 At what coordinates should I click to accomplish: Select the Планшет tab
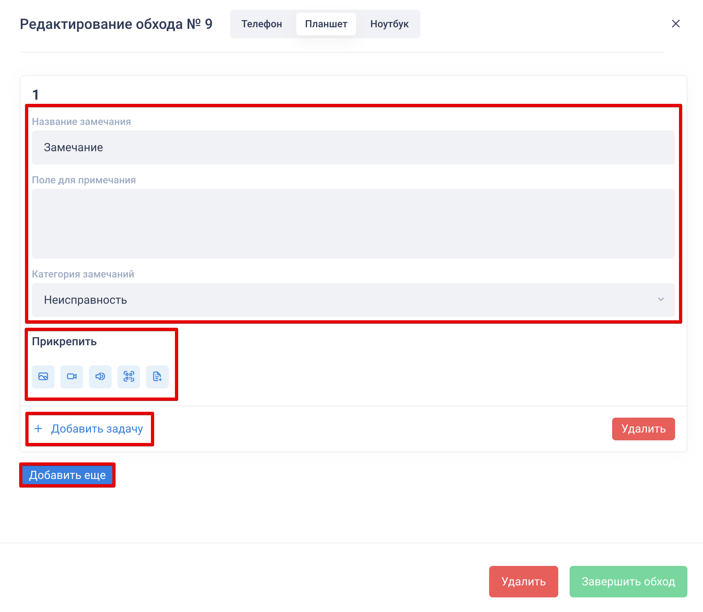pos(326,24)
